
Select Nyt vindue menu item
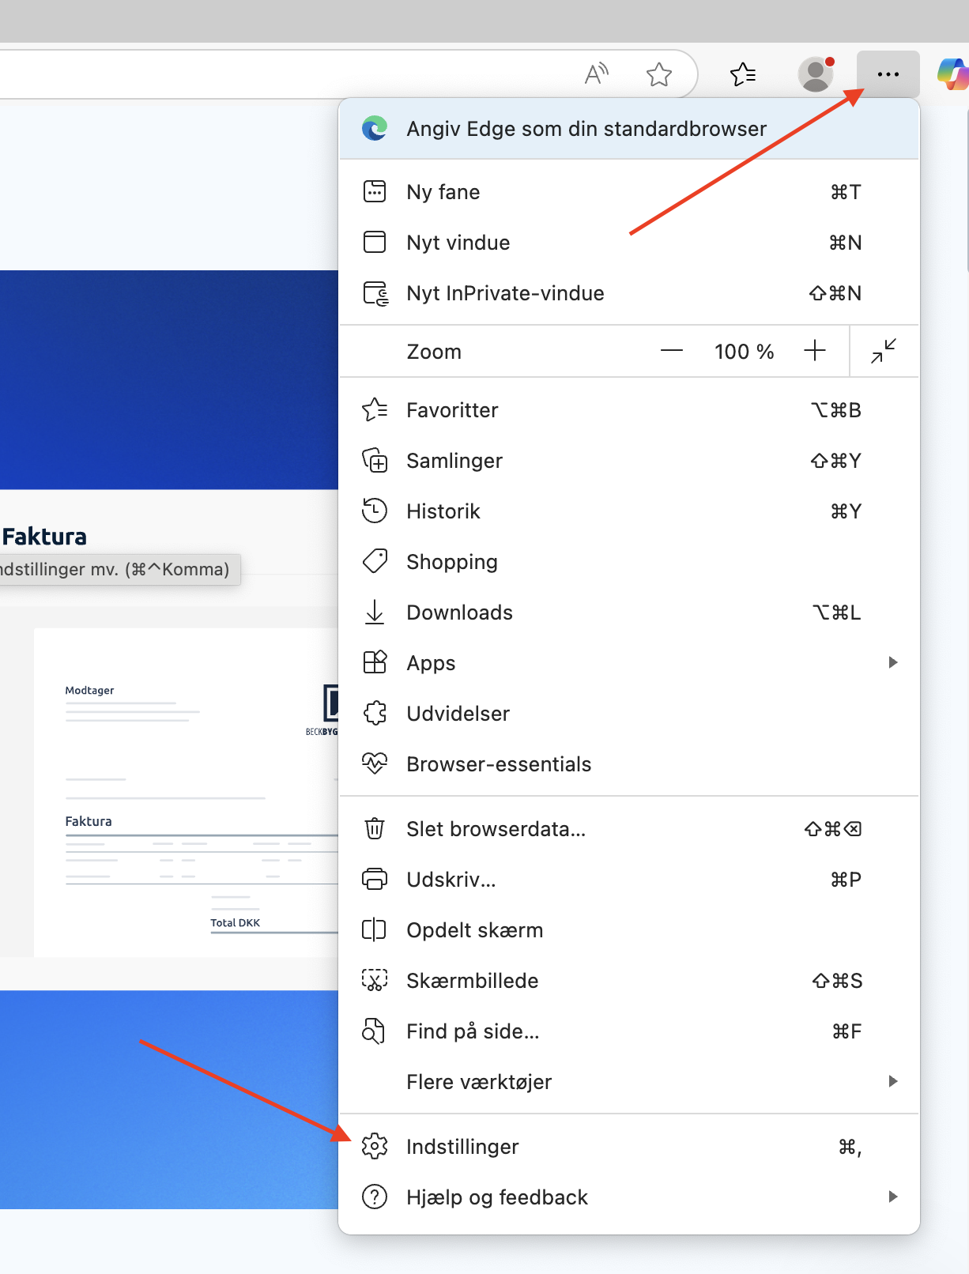(x=629, y=242)
